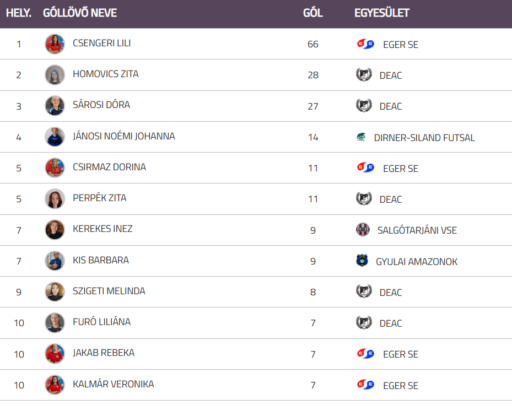
Task: Click EGYESÜLET column header
Action: (381, 13)
